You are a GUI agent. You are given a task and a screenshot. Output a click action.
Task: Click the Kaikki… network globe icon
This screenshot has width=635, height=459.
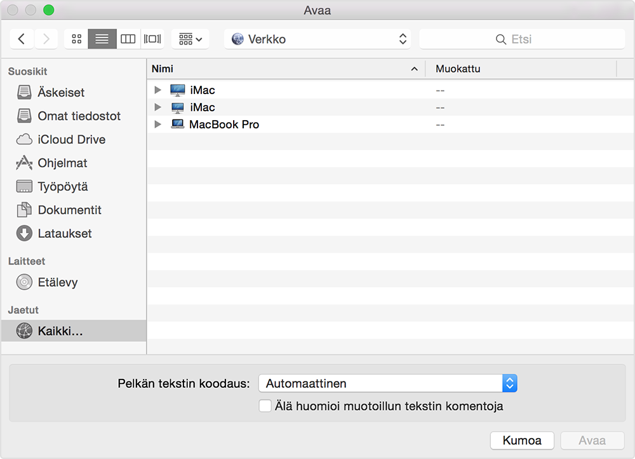[x=24, y=331]
